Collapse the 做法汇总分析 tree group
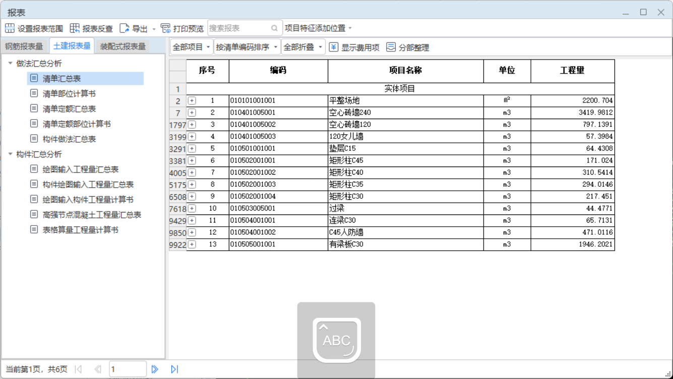This screenshot has width=673, height=379. click(x=10, y=63)
